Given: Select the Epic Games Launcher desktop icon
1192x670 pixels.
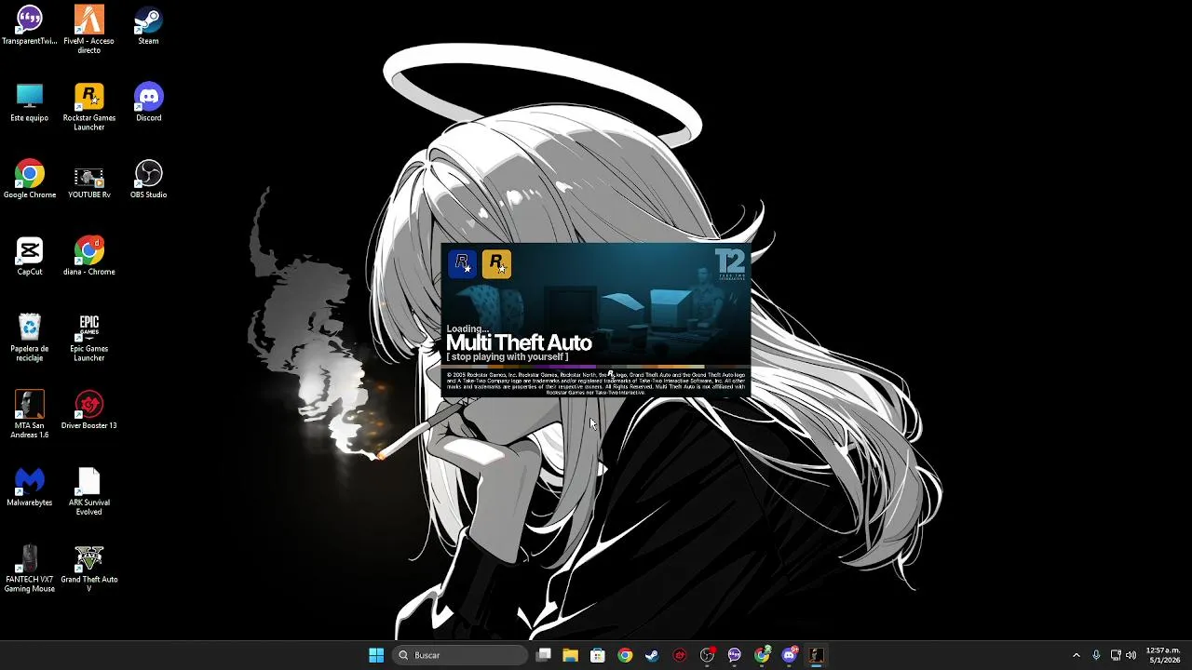Looking at the screenshot, I should point(89,338).
